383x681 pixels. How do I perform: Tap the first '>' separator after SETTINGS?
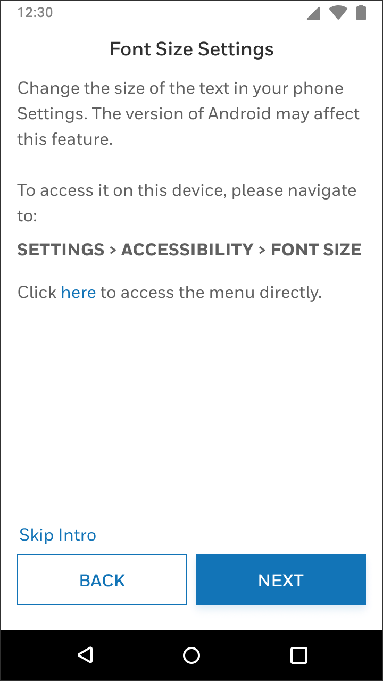(113, 250)
